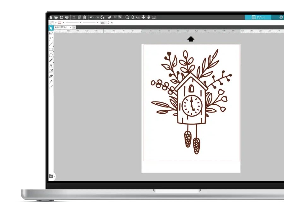The height and width of the screenshot is (208, 284).
Task: Select the 名称未設定-1 document tab
Action: click(61, 27)
